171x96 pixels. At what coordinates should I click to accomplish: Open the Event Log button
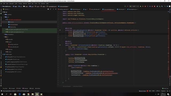click(165, 89)
